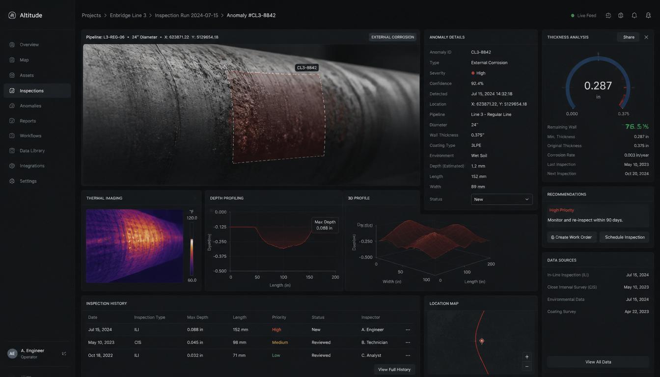Select the High priority cell in history

pos(276,330)
